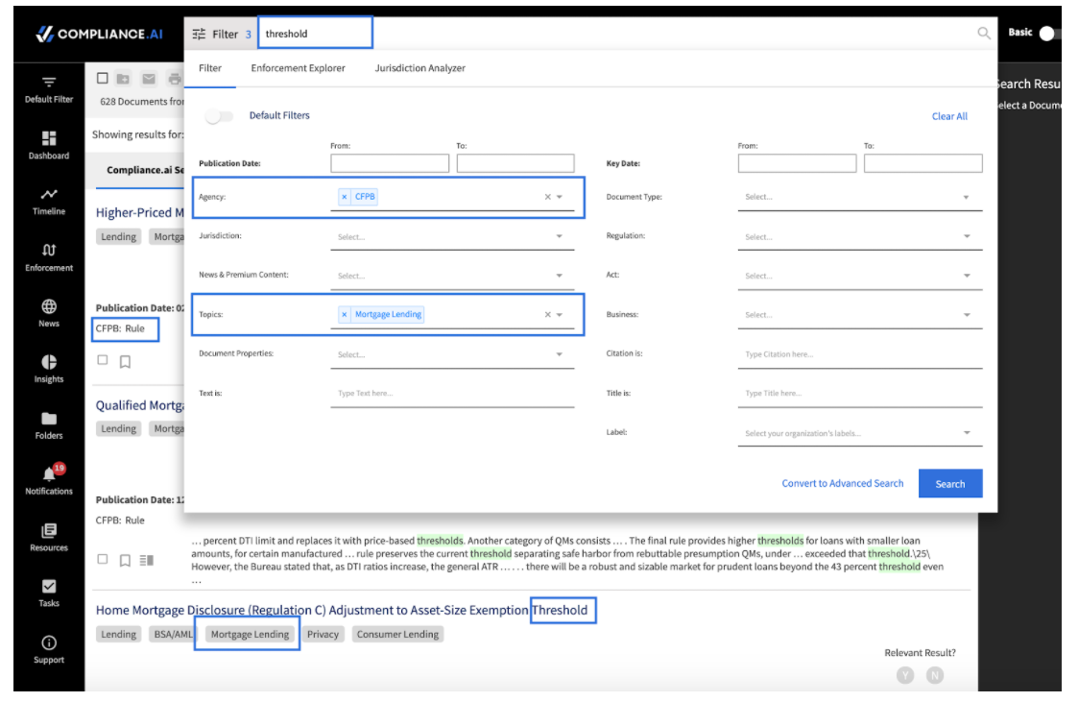Viewport: 1078px width, 702px height.
Task: Open the Qualified Mortgage document title
Action: click(x=139, y=405)
